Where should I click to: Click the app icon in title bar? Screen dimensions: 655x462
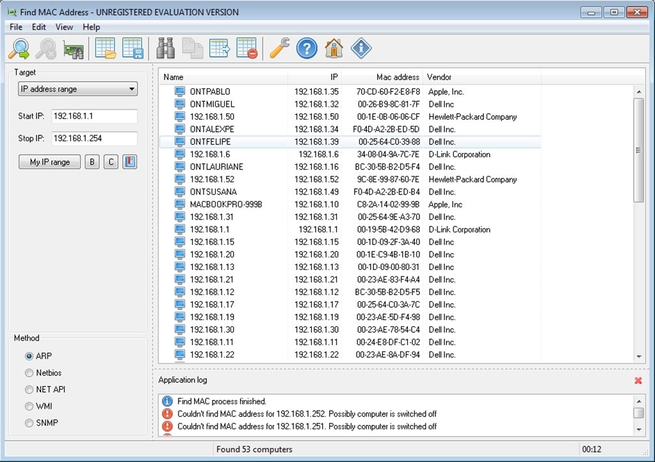click(12, 12)
